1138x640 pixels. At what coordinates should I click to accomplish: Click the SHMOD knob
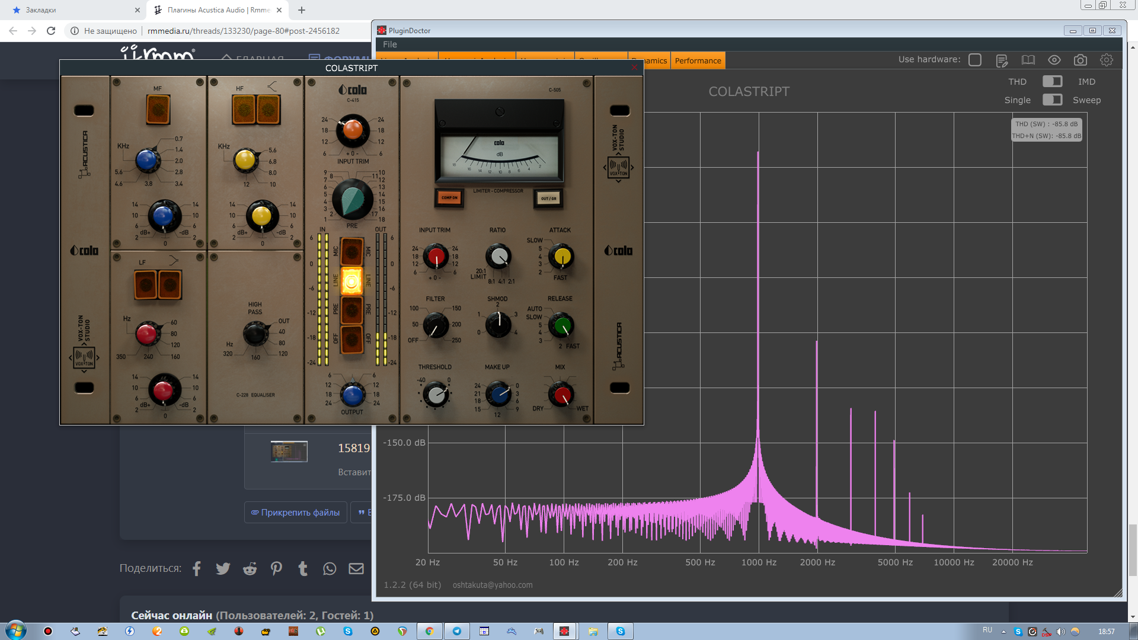[498, 325]
